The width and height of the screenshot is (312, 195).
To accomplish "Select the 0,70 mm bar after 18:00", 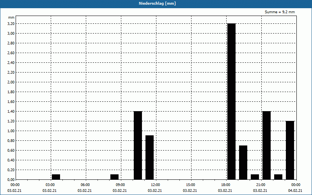I will point(243,163).
